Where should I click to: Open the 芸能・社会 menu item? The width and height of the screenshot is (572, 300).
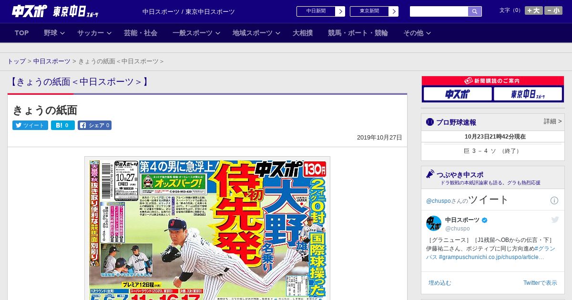pyautogui.click(x=141, y=33)
